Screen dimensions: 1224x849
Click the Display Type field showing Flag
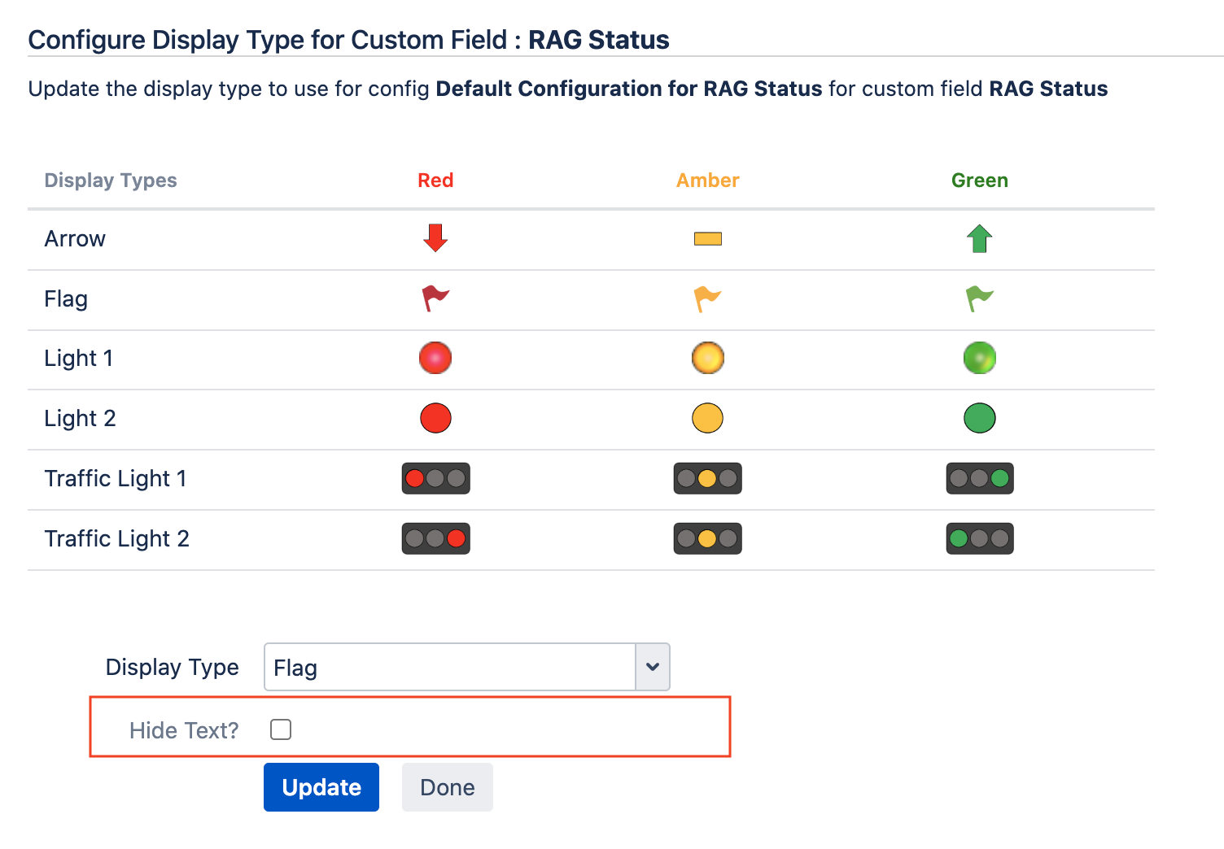(x=450, y=667)
